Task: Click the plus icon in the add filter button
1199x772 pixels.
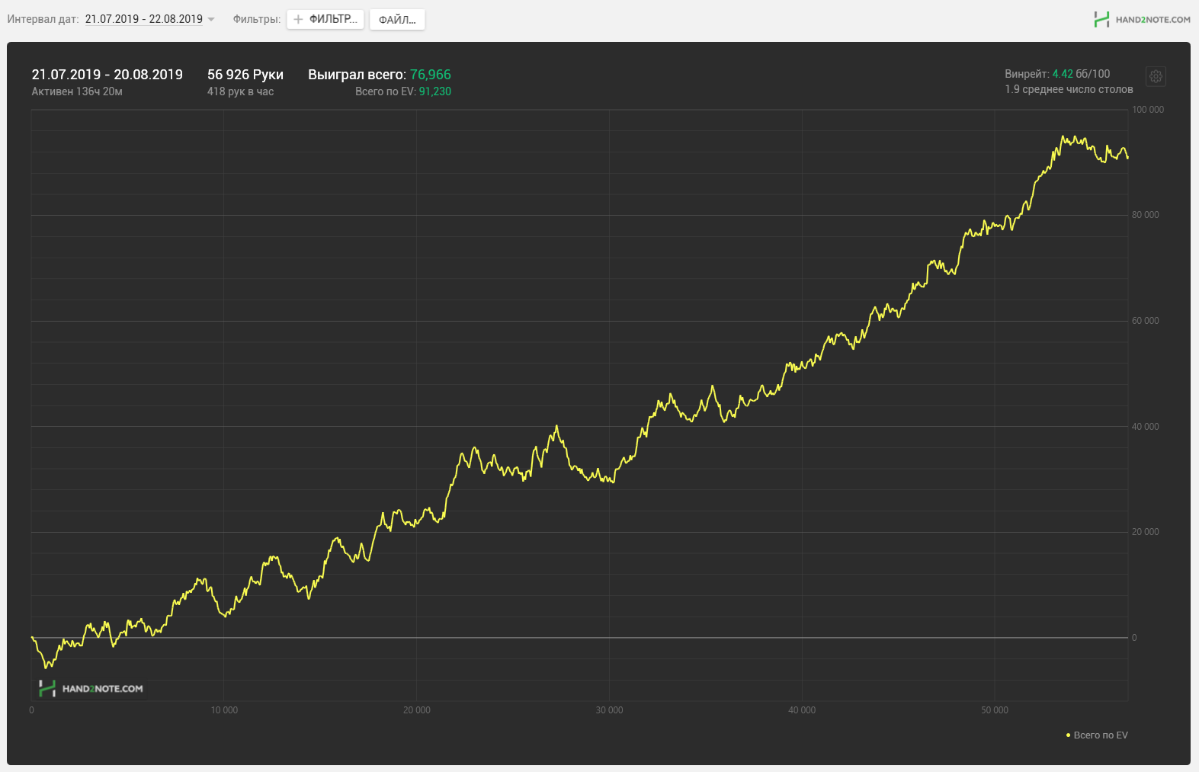Action: pyautogui.click(x=298, y=20)
